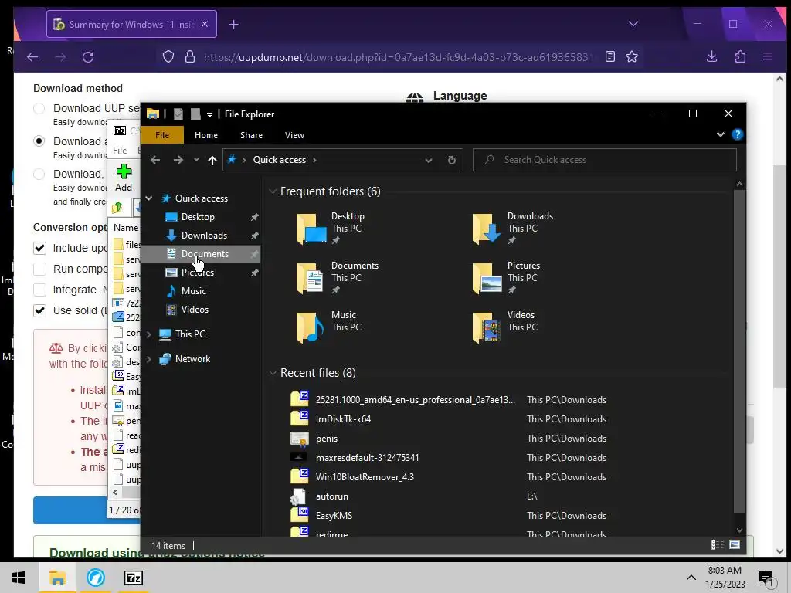The width and height of the screenshot is (791, 593).
Task: Open the address bar history dropdown
Action: point(428,161)
